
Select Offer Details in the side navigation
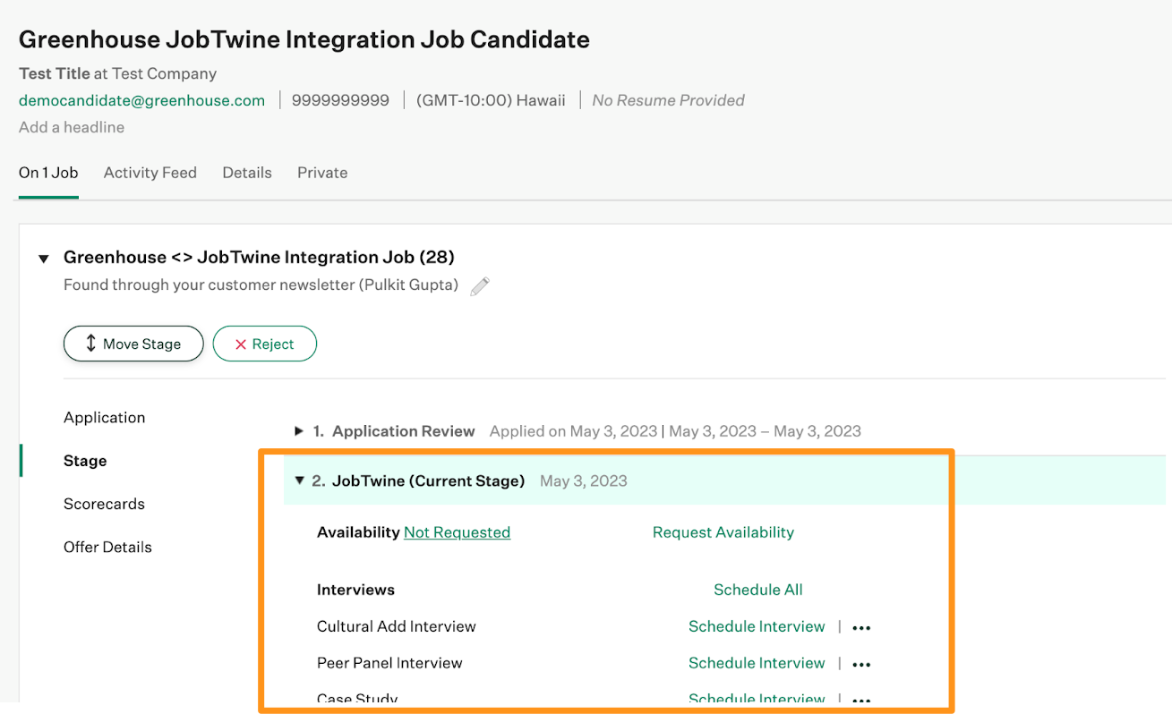[107, 547]
